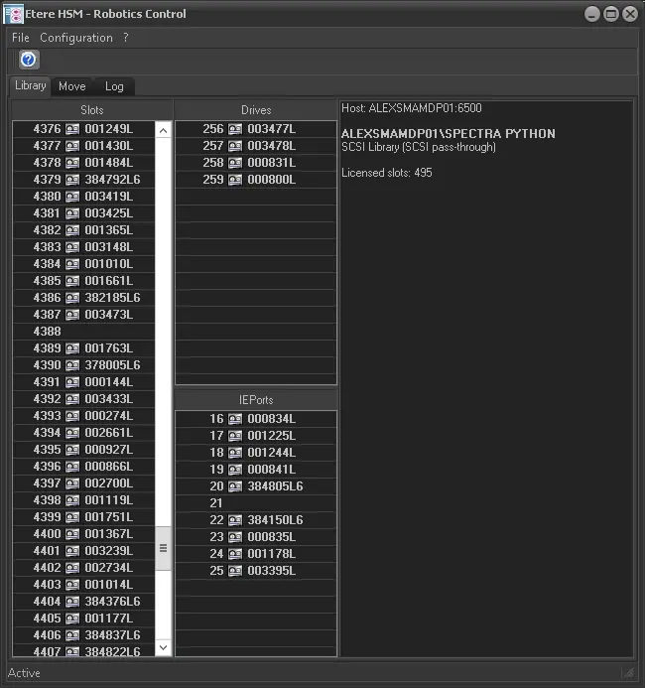Select the empty slot 4388 row
Screen dimensions: 645x688
coord(84,332)
